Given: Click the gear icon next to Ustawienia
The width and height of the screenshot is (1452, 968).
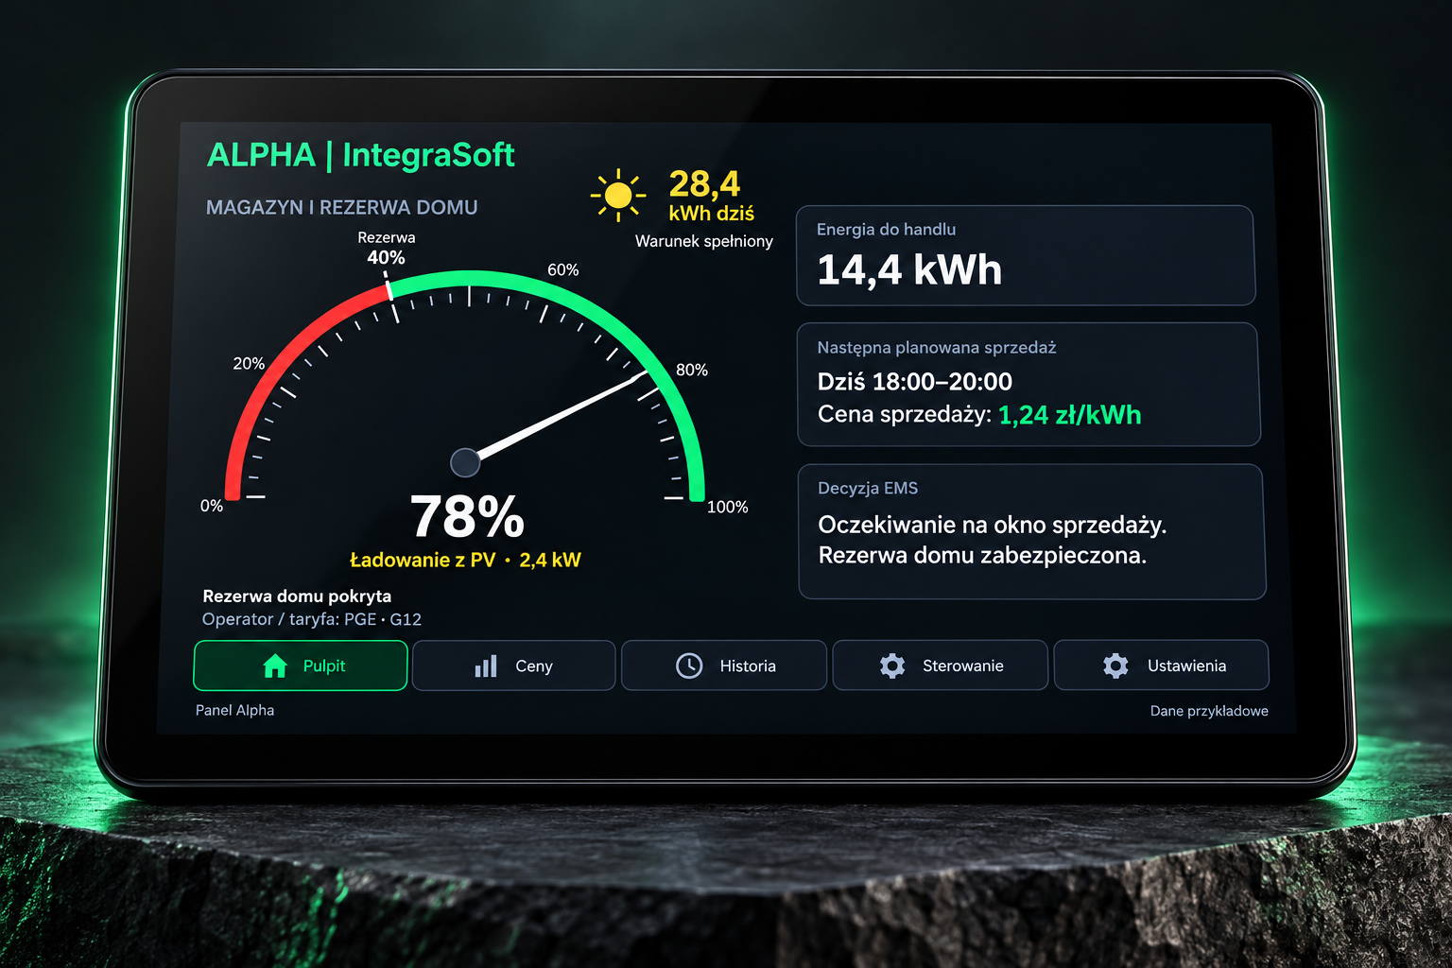Looking at the screenshot, I should pos(1115,665).
